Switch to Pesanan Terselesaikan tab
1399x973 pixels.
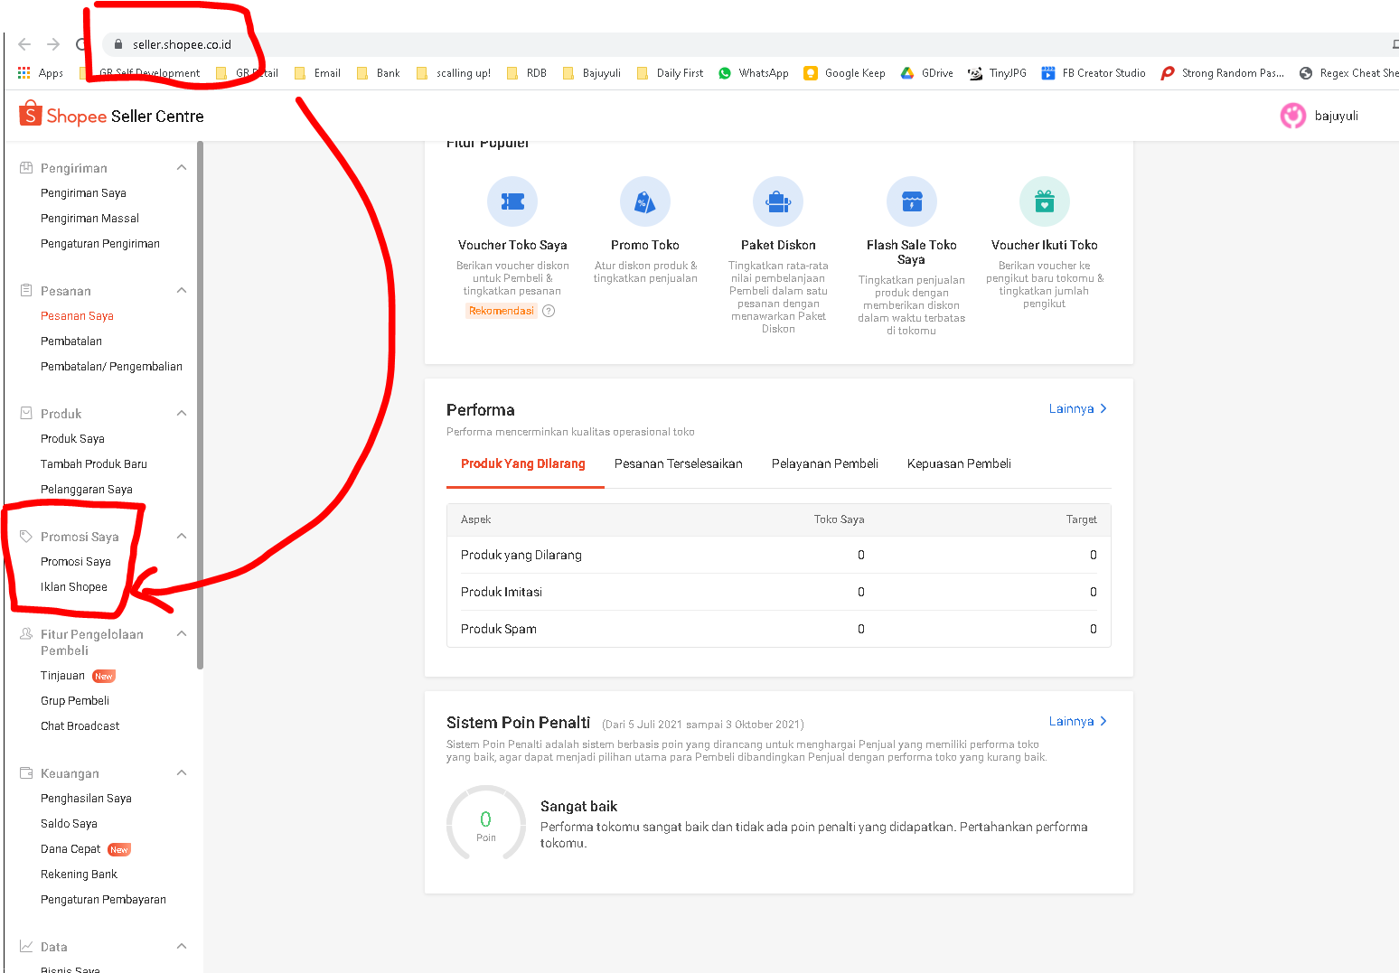[679, 463]
